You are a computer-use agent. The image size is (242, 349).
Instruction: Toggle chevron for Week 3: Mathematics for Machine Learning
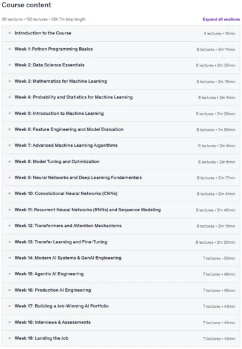coord(9,82)
